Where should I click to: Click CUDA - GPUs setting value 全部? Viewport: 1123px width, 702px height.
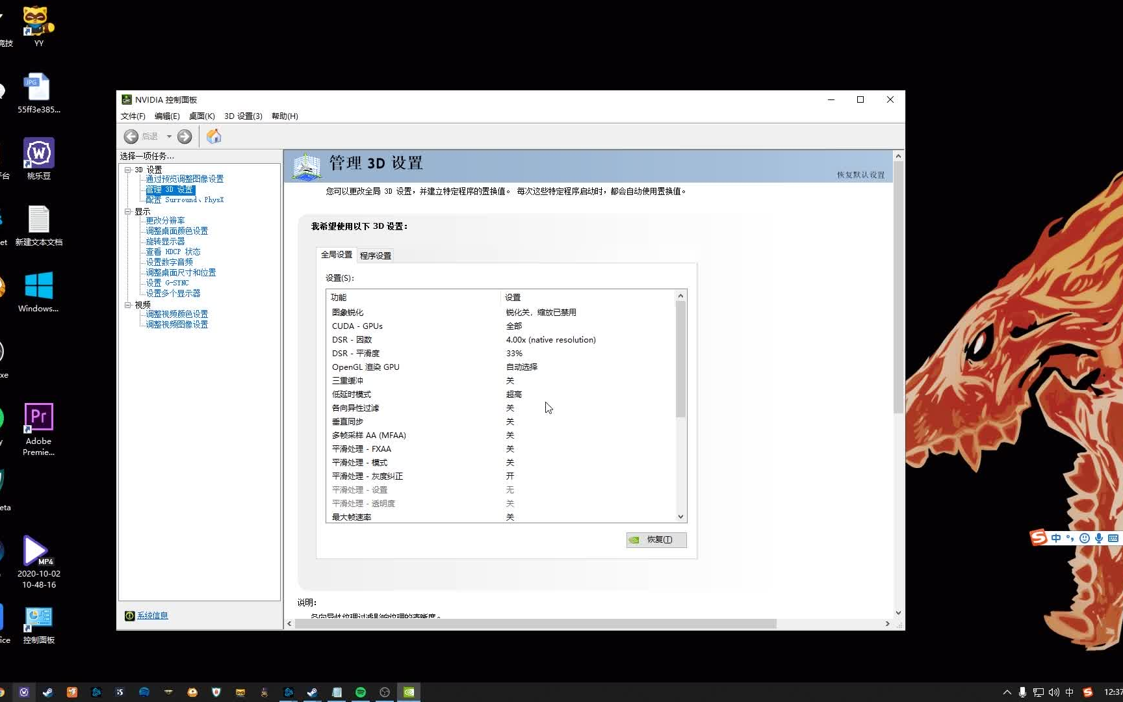click(x=514, y=326)
